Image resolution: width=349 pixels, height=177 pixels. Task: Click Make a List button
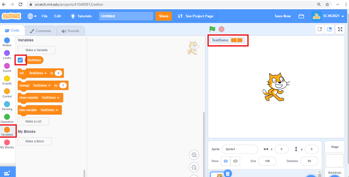(x=33, y=121)
